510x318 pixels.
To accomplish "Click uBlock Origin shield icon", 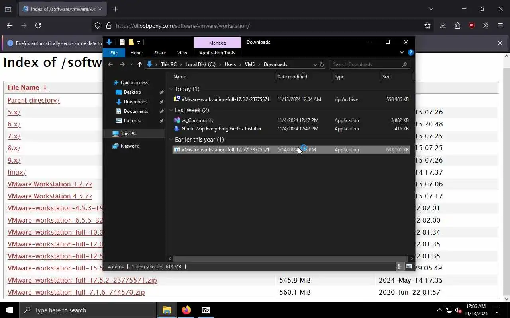I will [472, 25].
